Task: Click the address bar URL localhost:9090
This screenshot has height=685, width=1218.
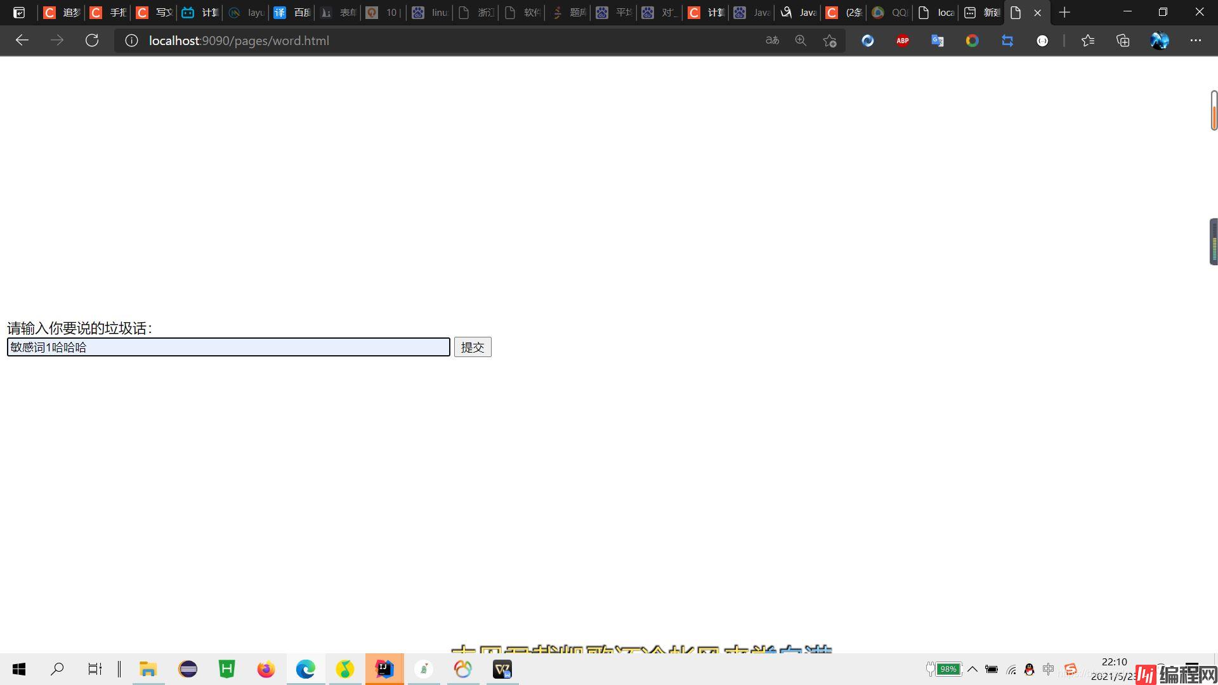Action: tap(239, 41)
